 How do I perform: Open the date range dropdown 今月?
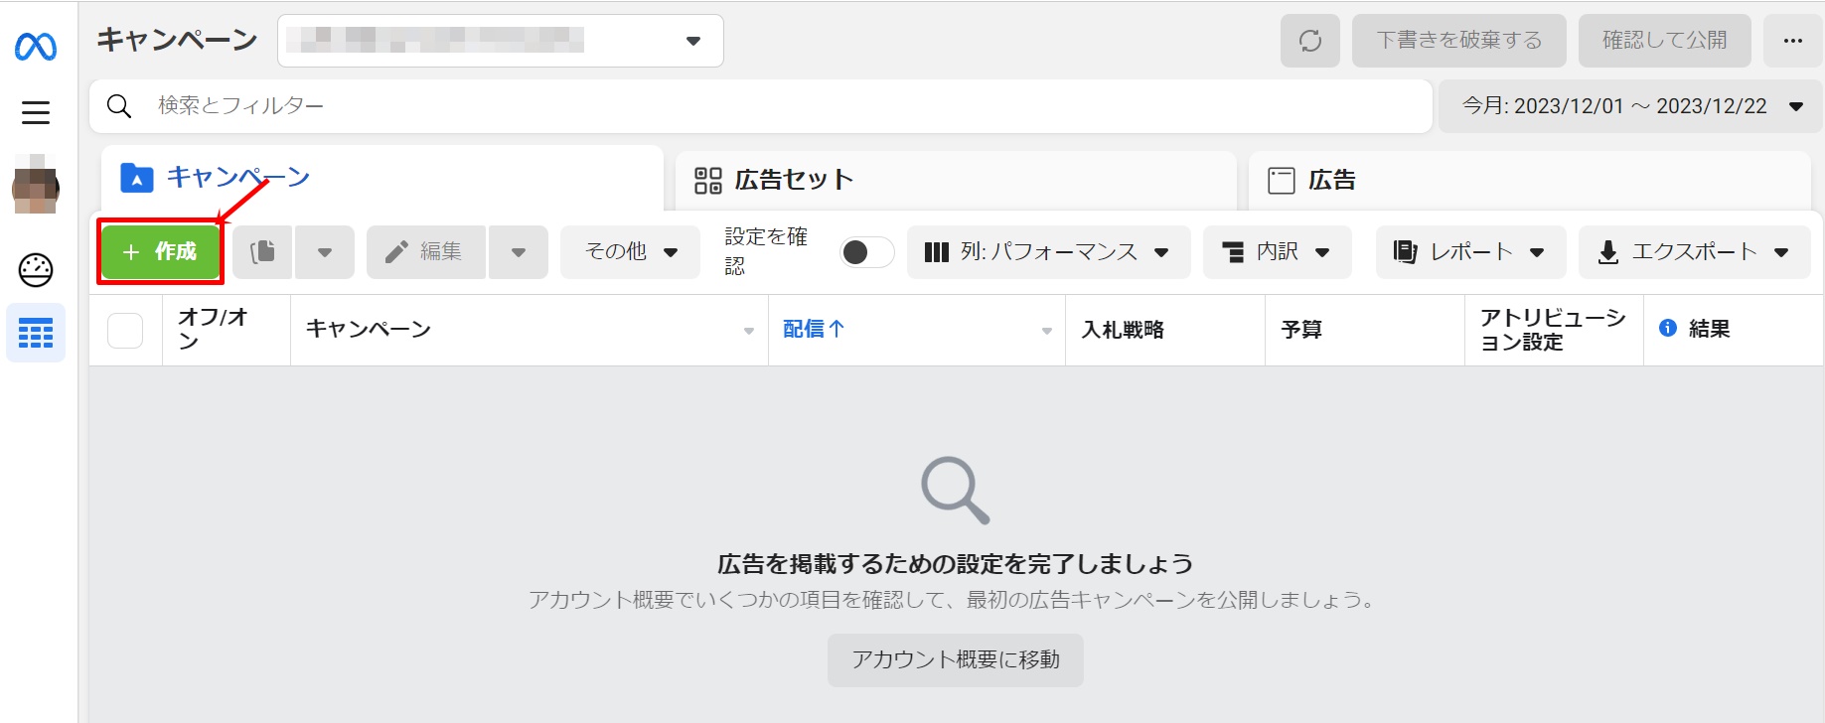(1630, 106)
